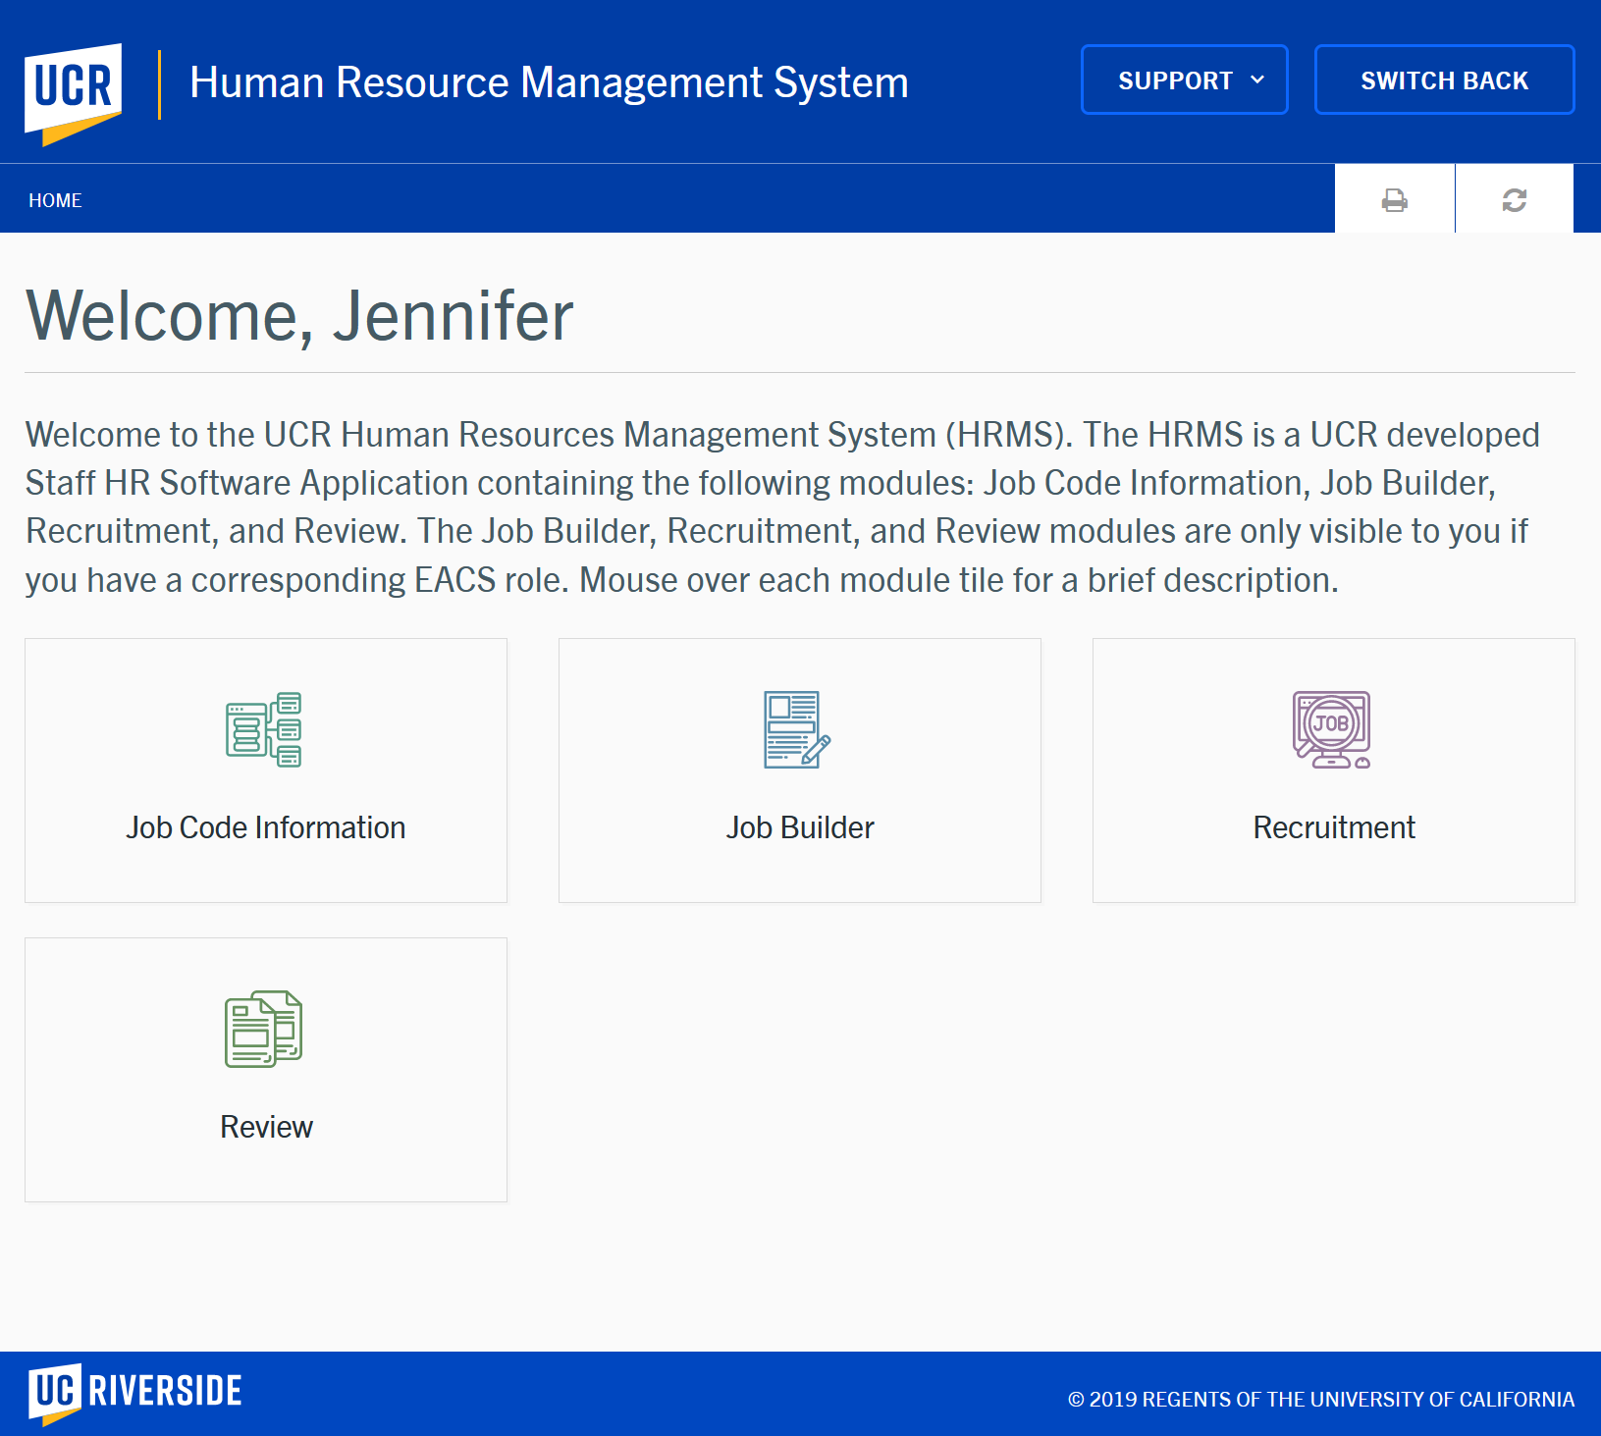
Task: Open the Recruitment module label
Action: (1334, 827)
